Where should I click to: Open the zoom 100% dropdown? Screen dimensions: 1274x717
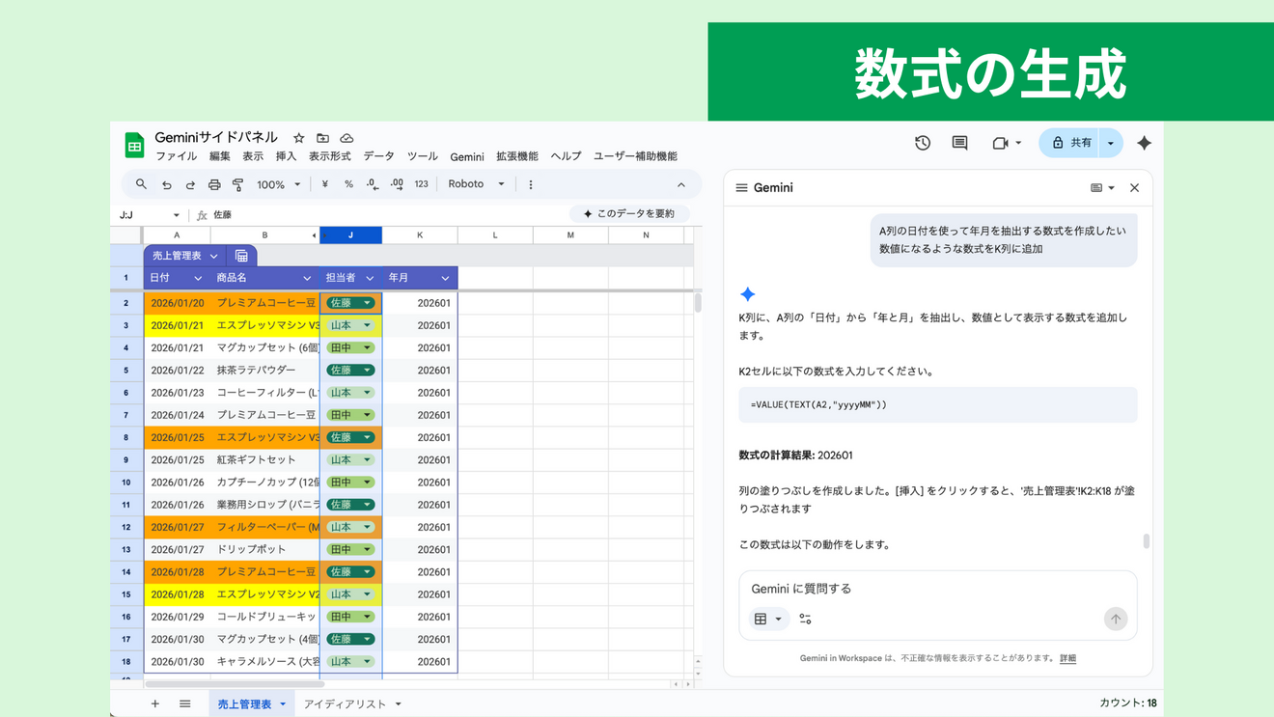[279, 184]
